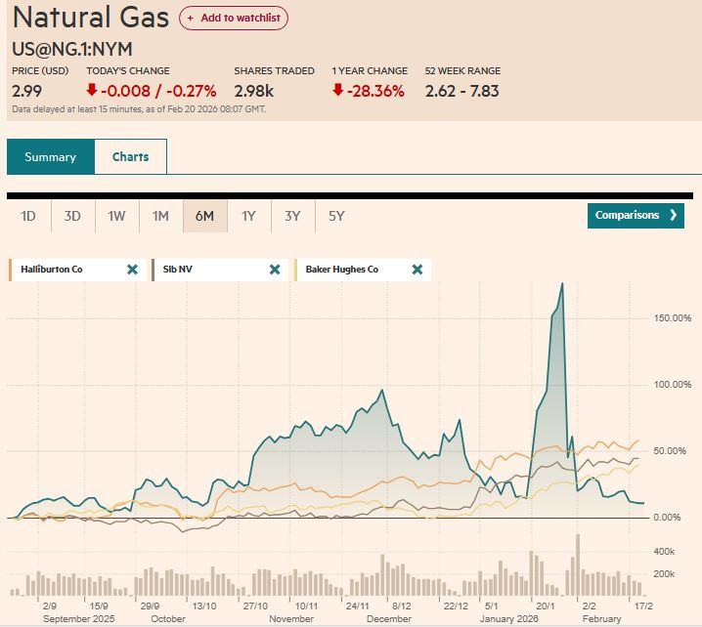Remove Halliburton Co comparison via X icon

132,270
